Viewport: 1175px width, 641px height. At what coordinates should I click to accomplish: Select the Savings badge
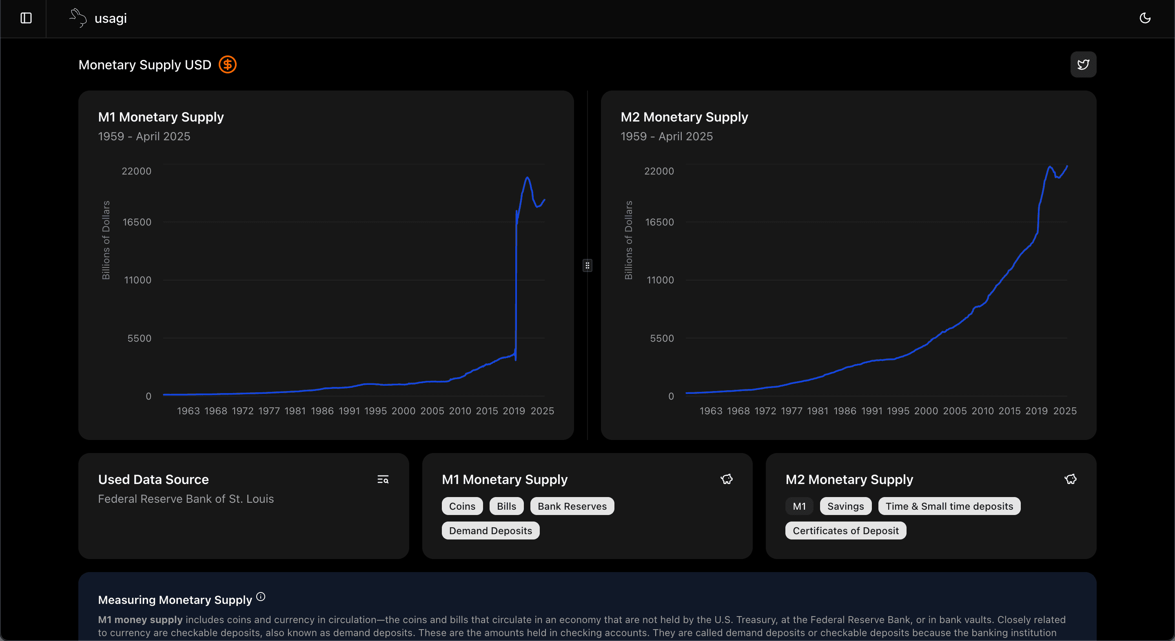pyautogui.click(x=845, y=506)
